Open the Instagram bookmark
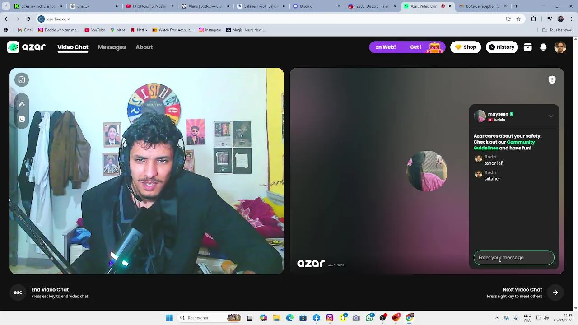Screen dimensions: 578x325 pos(210,30)
